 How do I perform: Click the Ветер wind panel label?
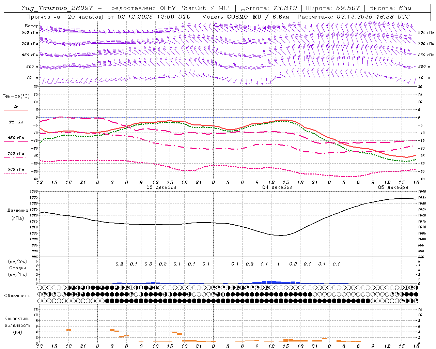coord(31,26)
